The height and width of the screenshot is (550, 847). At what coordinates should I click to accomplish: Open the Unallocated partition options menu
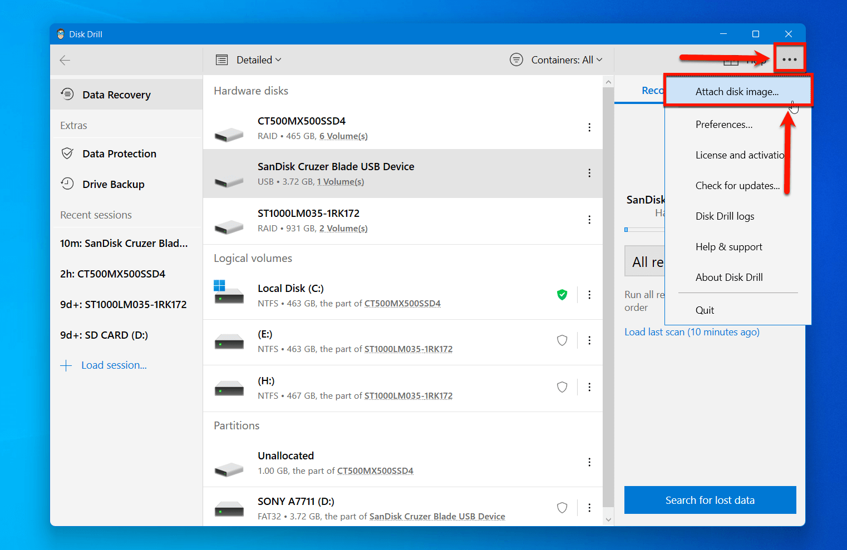coord(589,462)
